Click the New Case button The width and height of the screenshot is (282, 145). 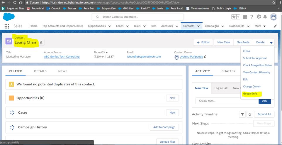(223, 42)
